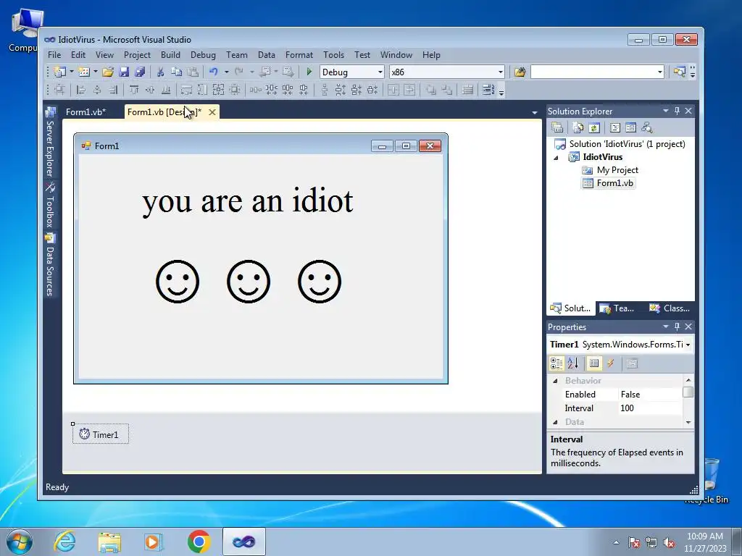Select the 'you are an idiot' label

(248, 201)
